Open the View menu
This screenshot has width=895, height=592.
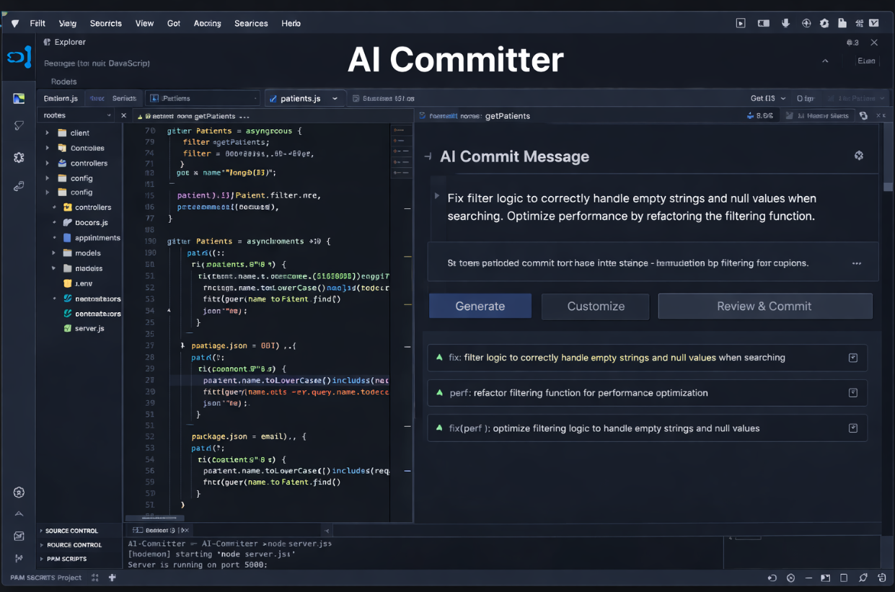pyautogui.click(x=144, y=23)
